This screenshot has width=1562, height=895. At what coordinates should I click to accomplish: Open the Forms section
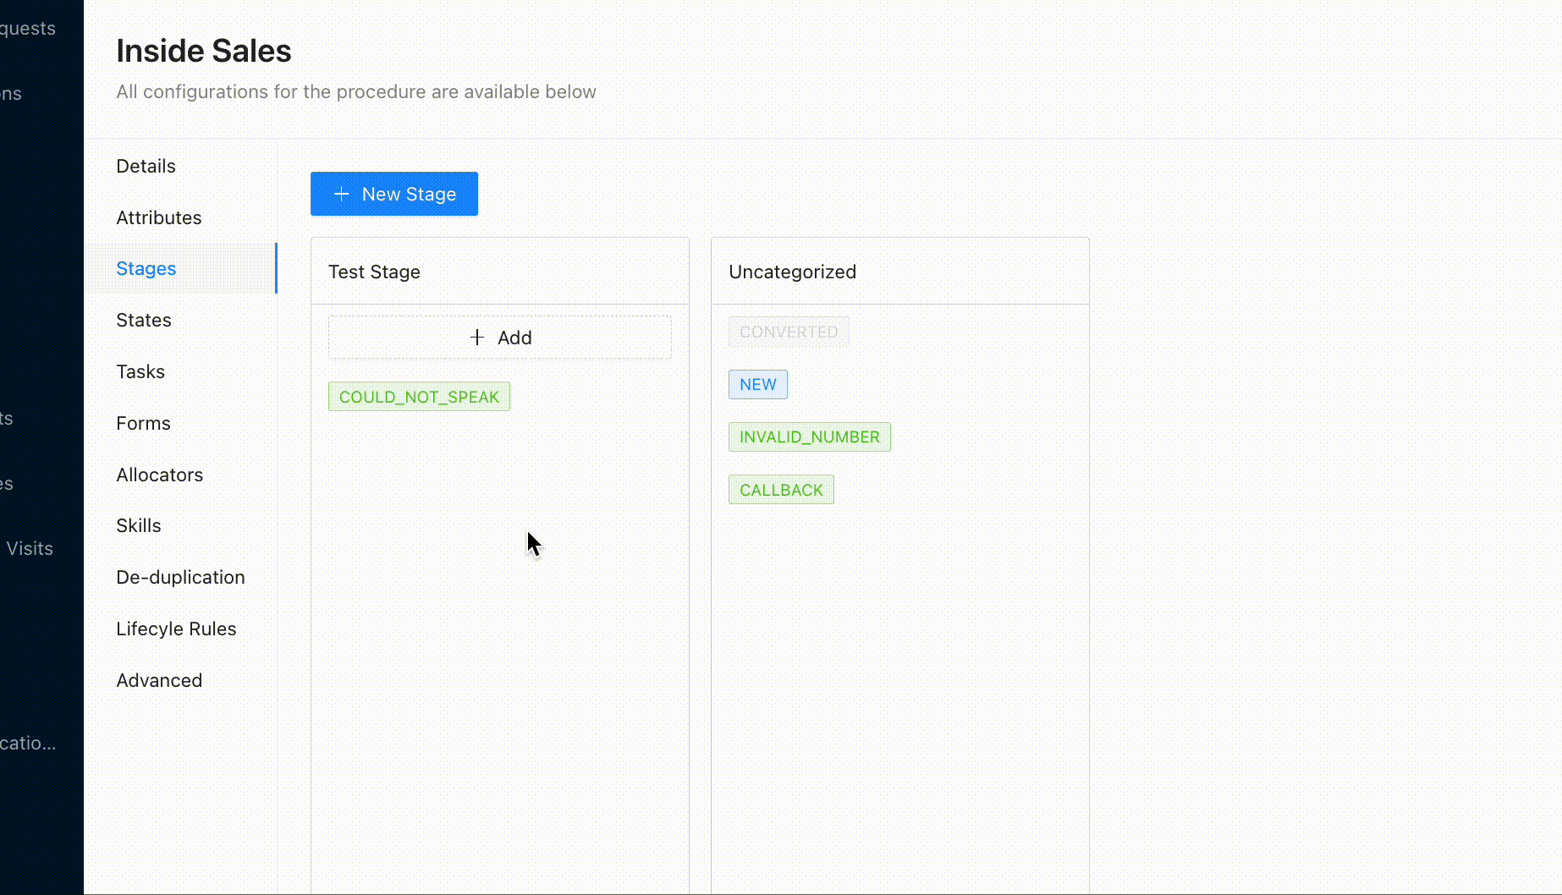point(142,423)
